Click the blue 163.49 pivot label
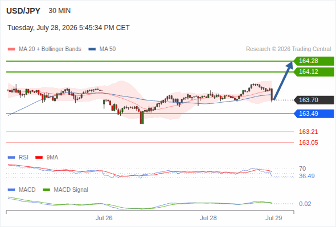 pyautogui.click(x=314, y=113)
